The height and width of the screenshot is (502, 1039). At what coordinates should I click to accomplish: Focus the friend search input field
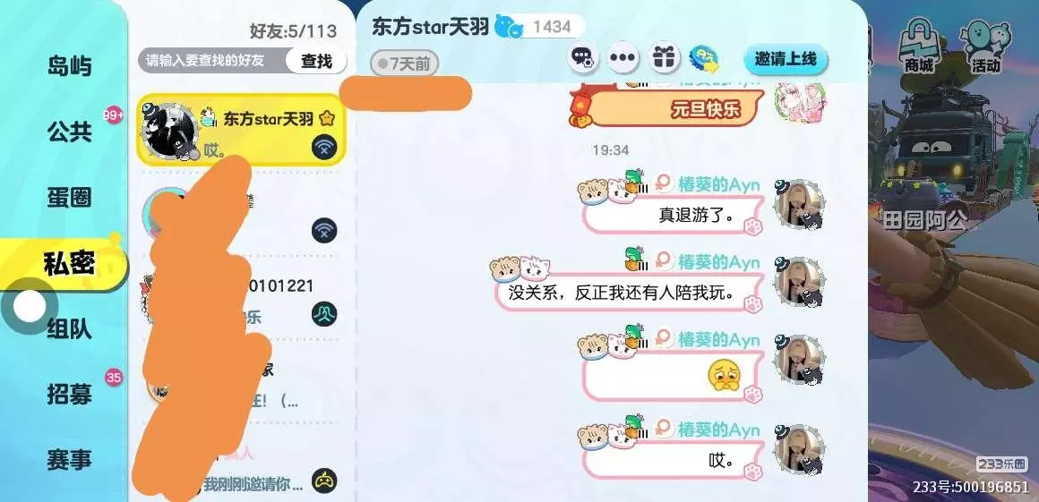(x=212, y=61)
